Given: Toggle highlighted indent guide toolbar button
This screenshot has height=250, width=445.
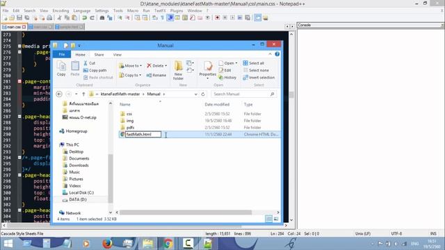Looking at the screenshot, I should tap(170, 18).
